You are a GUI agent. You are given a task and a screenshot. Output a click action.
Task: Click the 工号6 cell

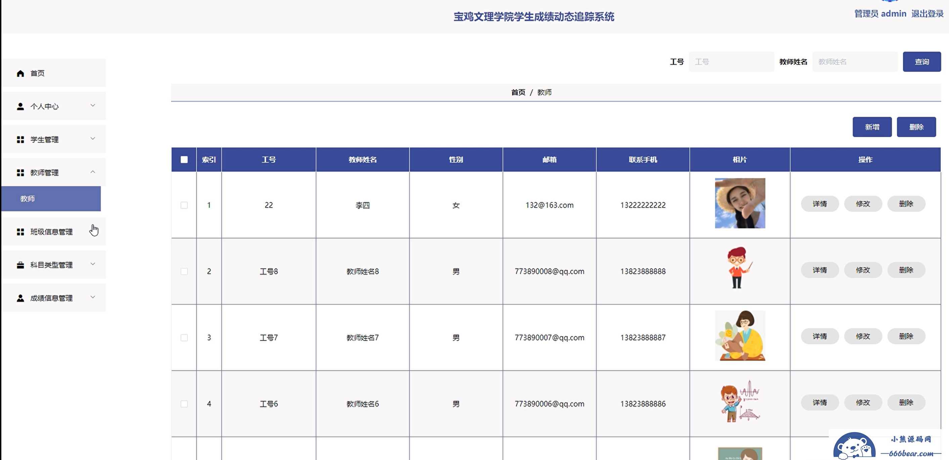coord(268,404)
